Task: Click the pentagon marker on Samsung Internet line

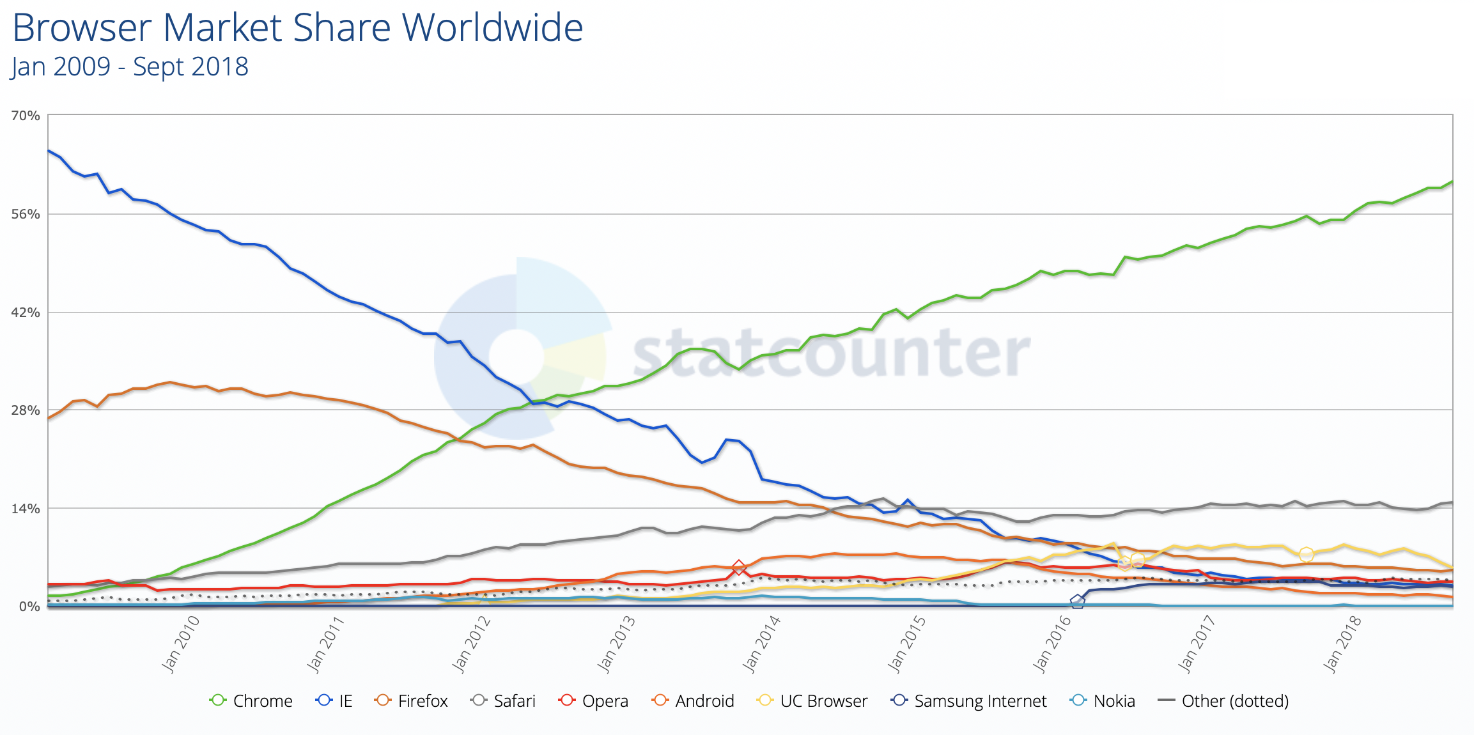Action: [x=1077, y=601]
